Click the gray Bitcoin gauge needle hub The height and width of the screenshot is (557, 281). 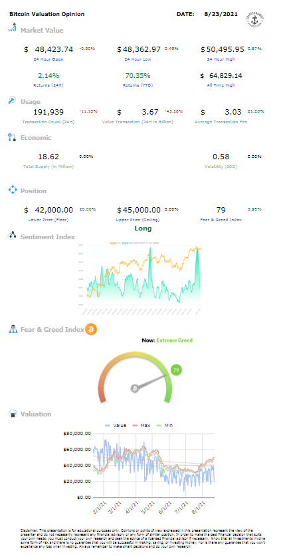click(135, 388)
